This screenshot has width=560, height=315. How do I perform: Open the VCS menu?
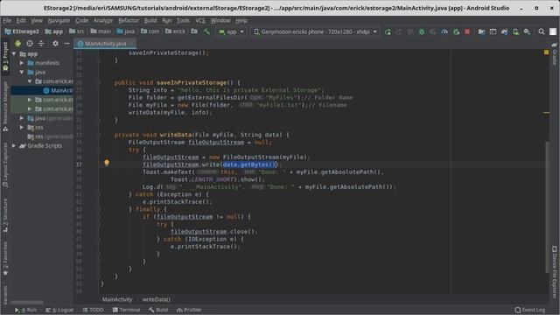point(200,21)
